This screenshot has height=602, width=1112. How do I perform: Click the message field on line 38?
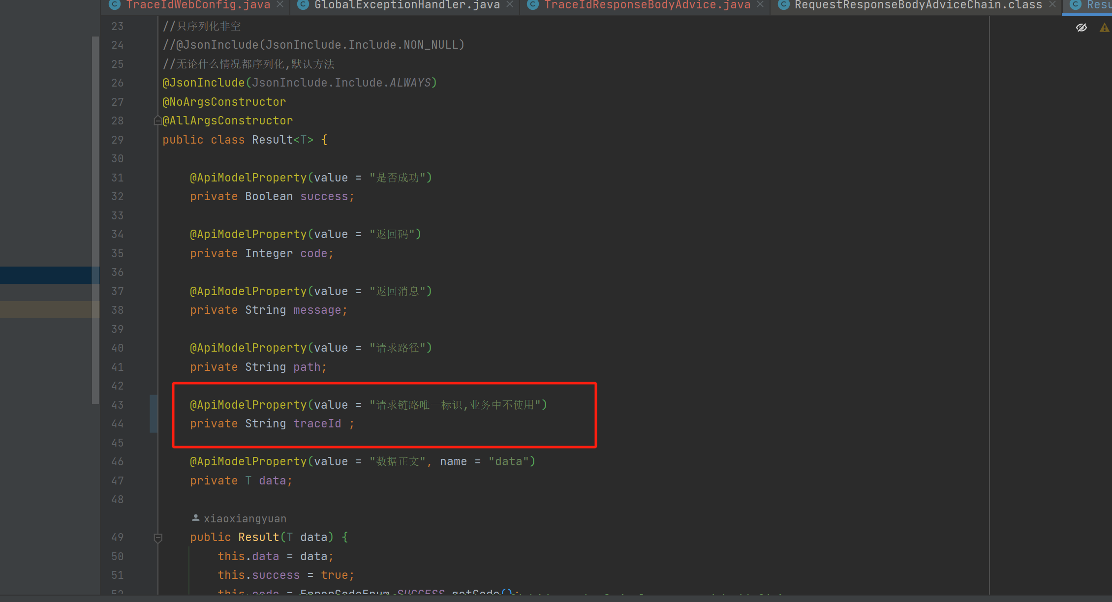(317, 310)
